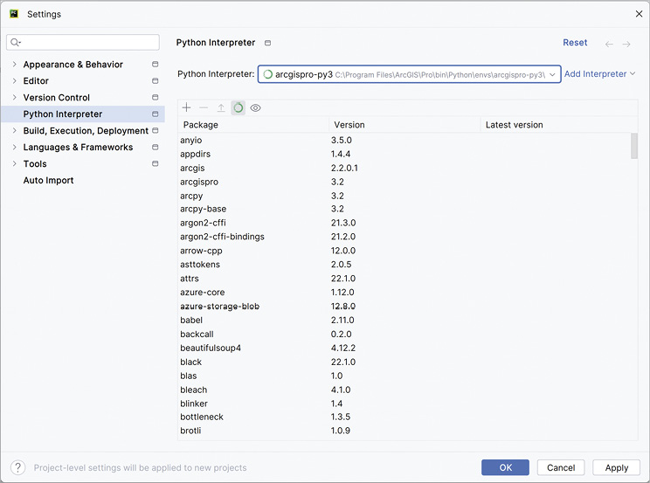This screenshot has width=650, height=483.
Task: Expand Appearance & Behavior section
Action: coord(15,65)
